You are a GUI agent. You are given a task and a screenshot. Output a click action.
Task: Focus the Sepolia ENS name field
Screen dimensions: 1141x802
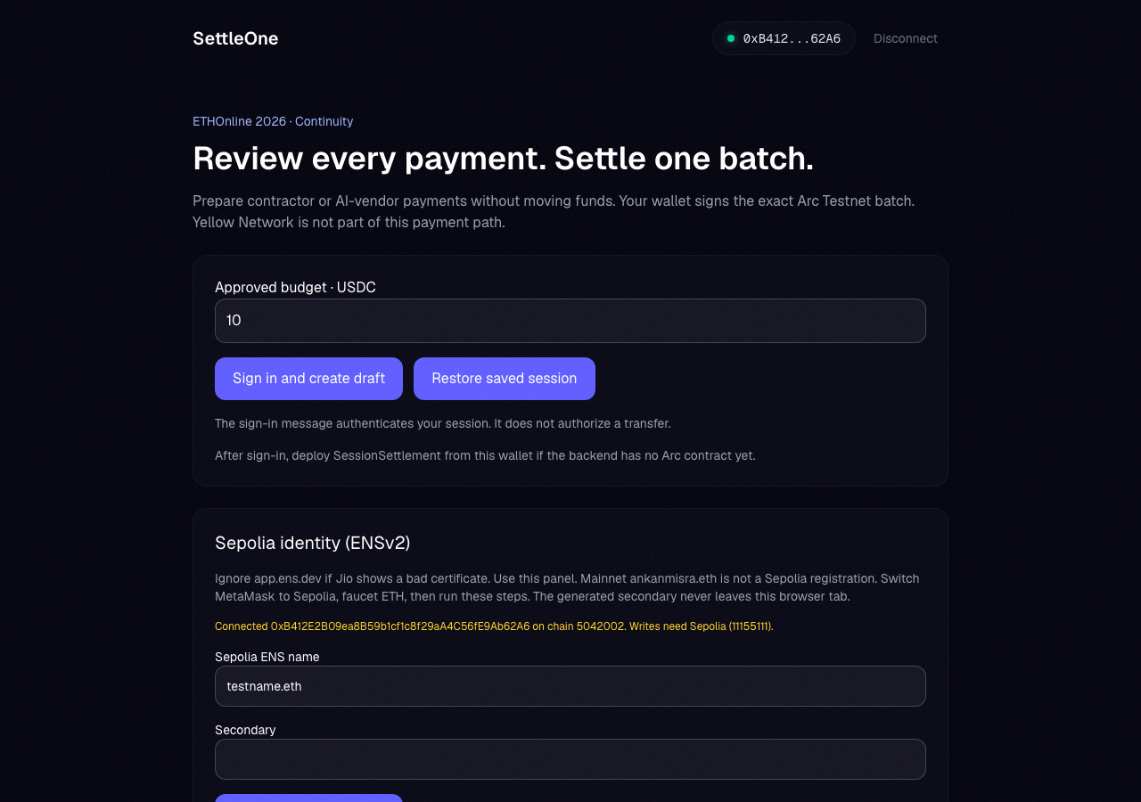coord(570,686)
